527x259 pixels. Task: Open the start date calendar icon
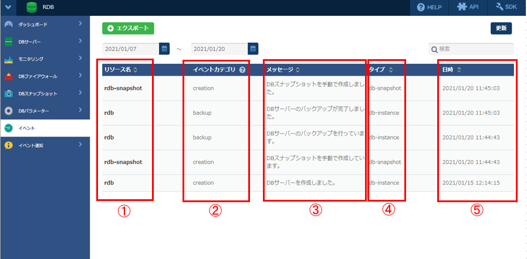pyautogui.click(x=164, y=49)
